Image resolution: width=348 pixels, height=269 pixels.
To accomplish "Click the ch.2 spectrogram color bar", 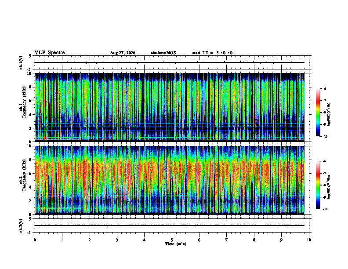I will tap(318, 185).
